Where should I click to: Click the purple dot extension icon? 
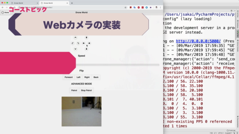pos(150,7)
